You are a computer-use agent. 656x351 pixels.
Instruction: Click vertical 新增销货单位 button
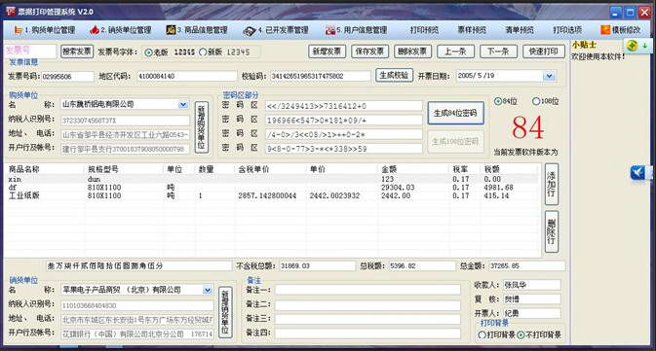coord(225,312)
